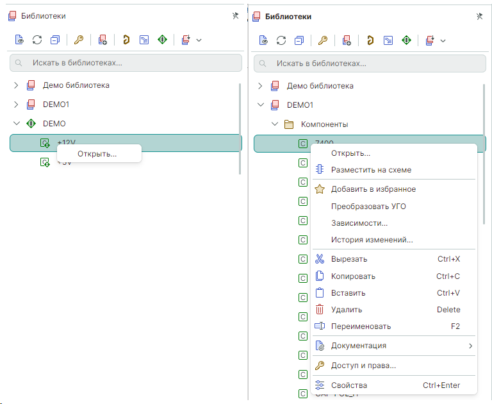Collapse the Компоненты folder
The height and width of the screenshot is (404, 492).
274,124
